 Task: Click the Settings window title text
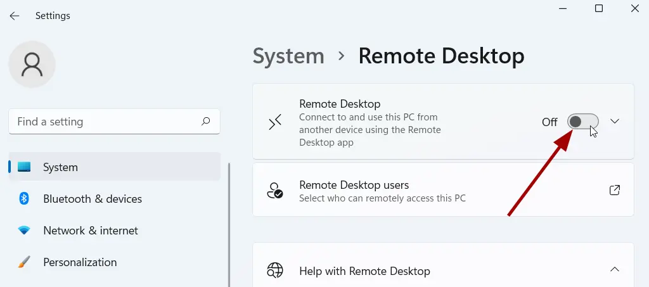coord(53,16)
